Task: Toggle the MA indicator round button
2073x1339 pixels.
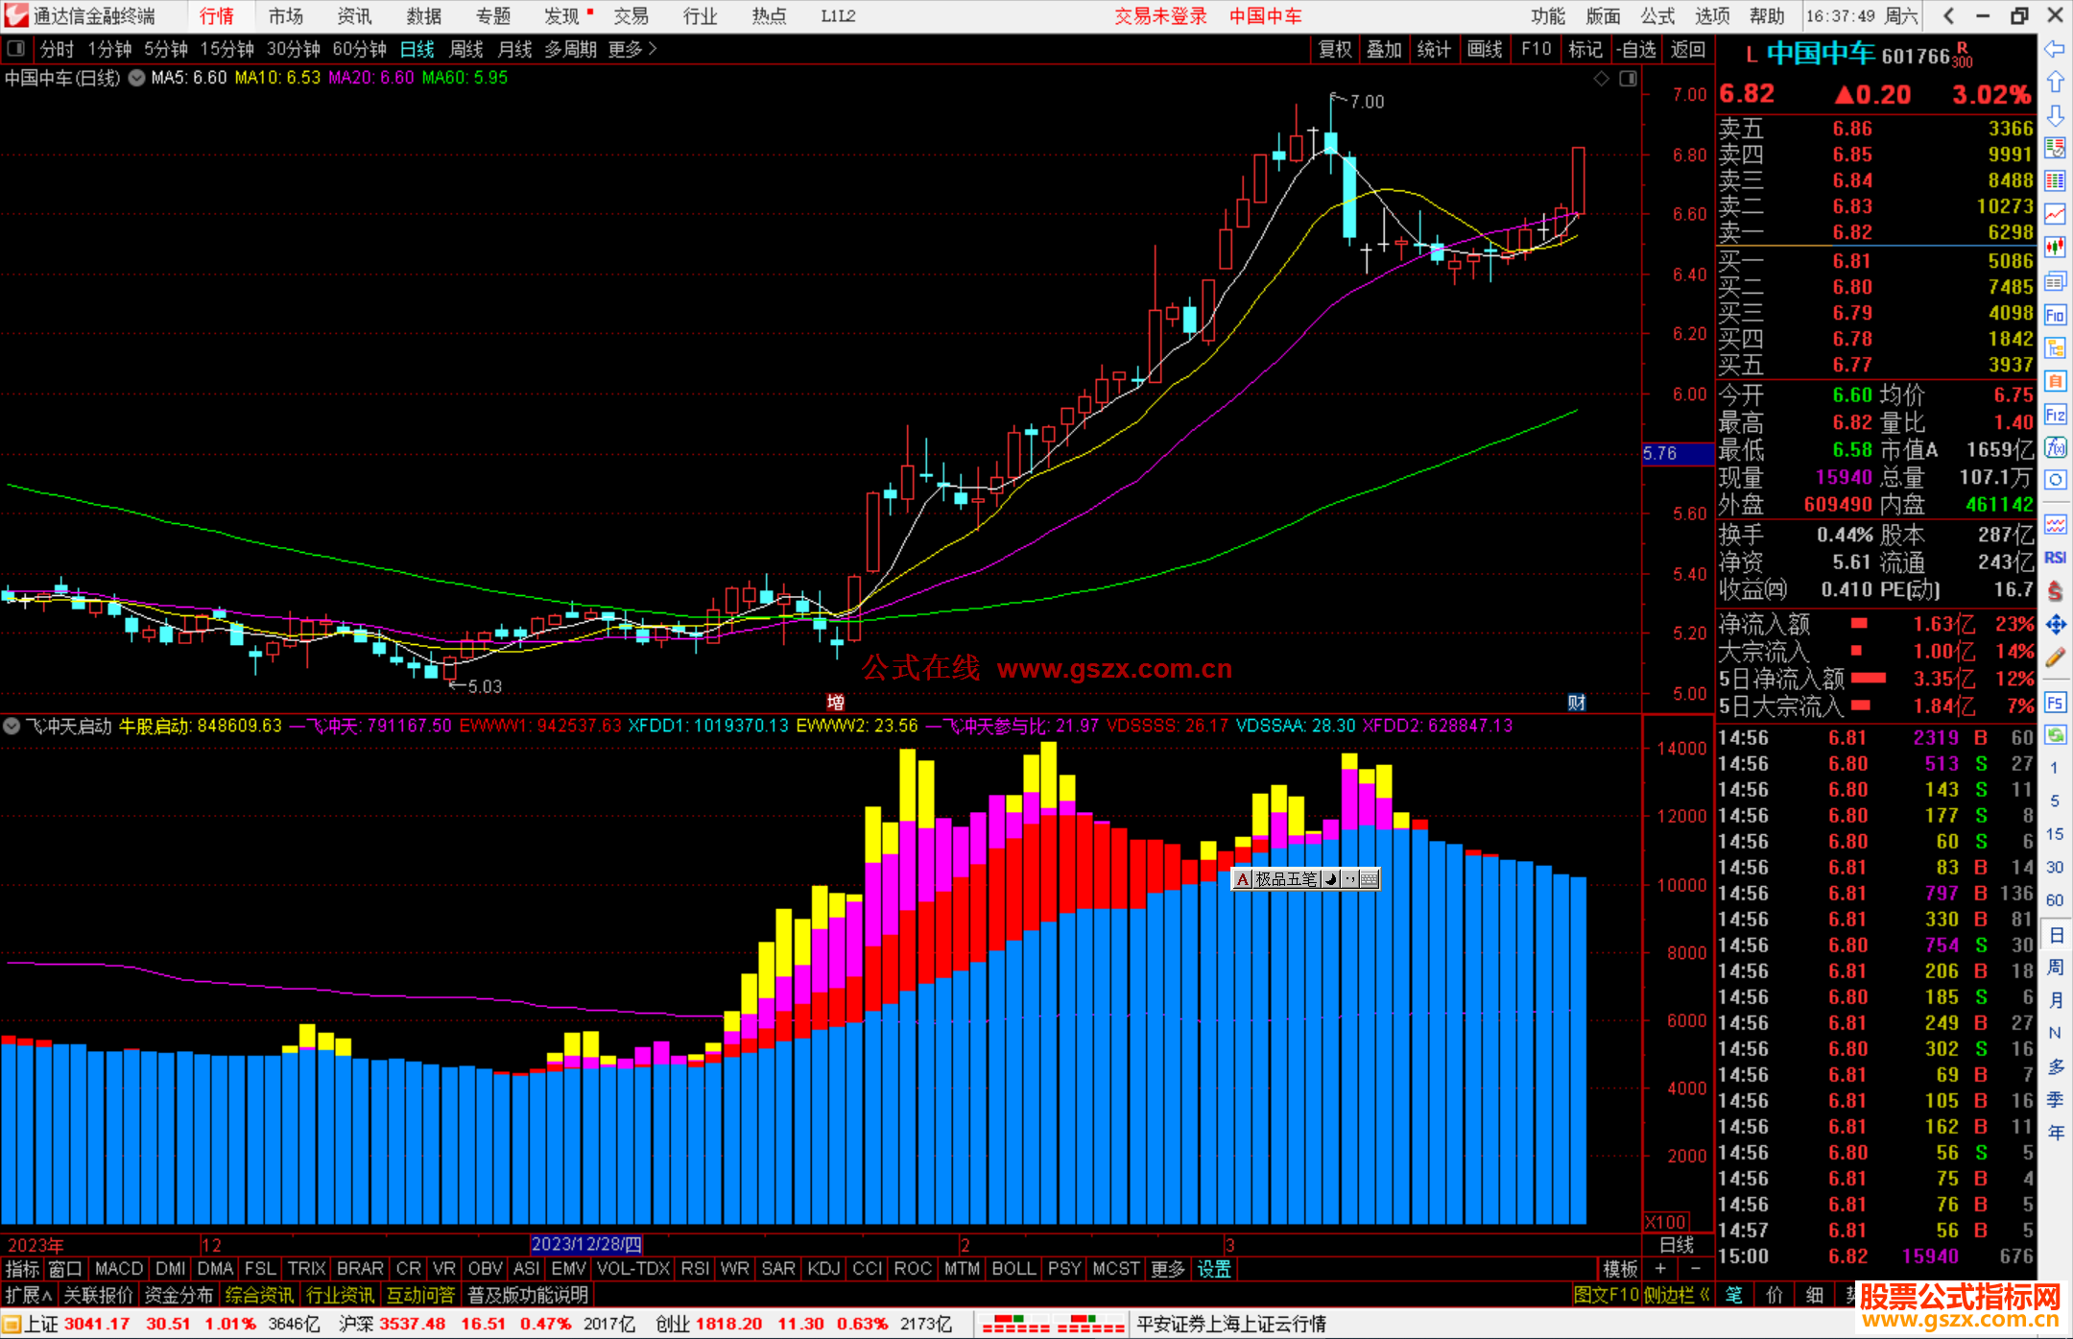Action: click(x=137, y=78)
